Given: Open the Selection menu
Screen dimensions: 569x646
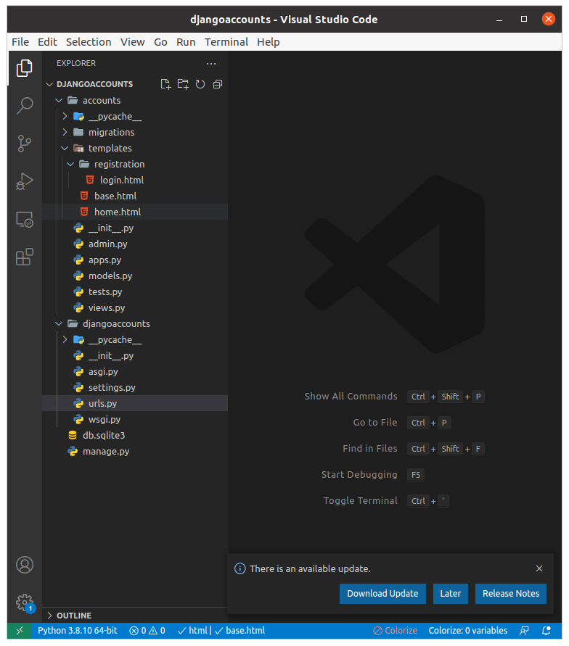Looking at the screenshot, I should point(89,42).
